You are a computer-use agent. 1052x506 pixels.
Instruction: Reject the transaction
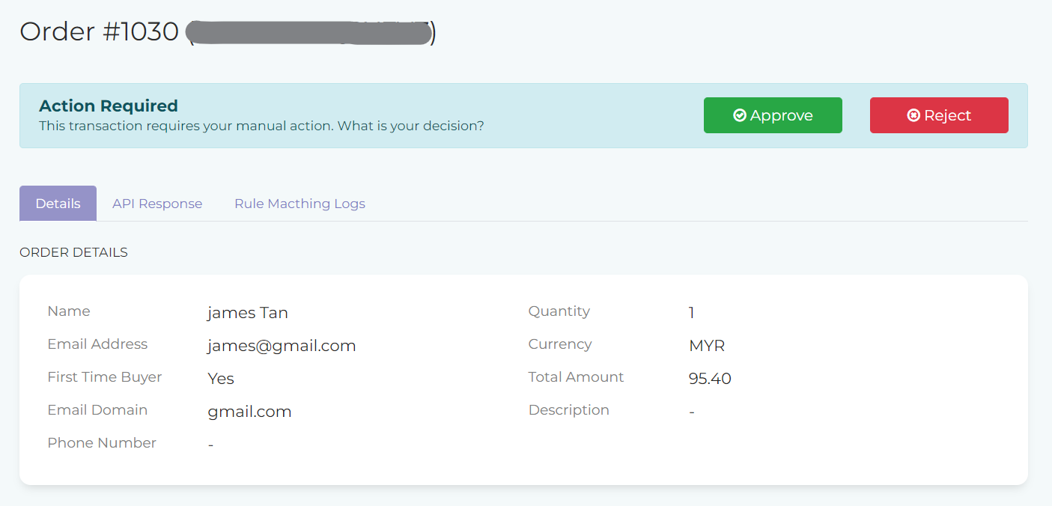click(x=939, y=115)
